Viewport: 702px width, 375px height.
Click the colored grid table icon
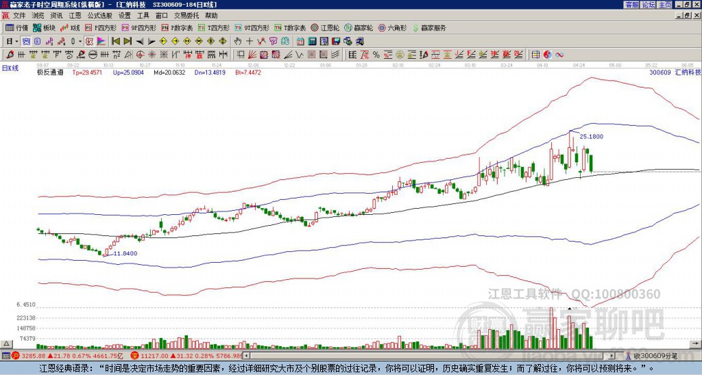[x=535, y=55]
